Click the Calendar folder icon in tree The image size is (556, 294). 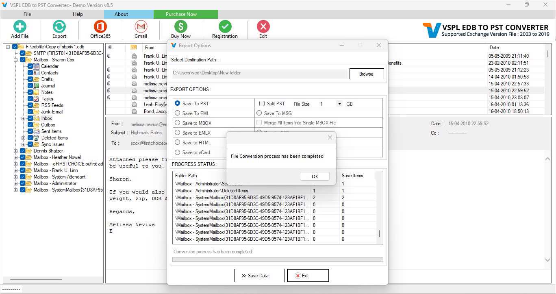point(37,66)
